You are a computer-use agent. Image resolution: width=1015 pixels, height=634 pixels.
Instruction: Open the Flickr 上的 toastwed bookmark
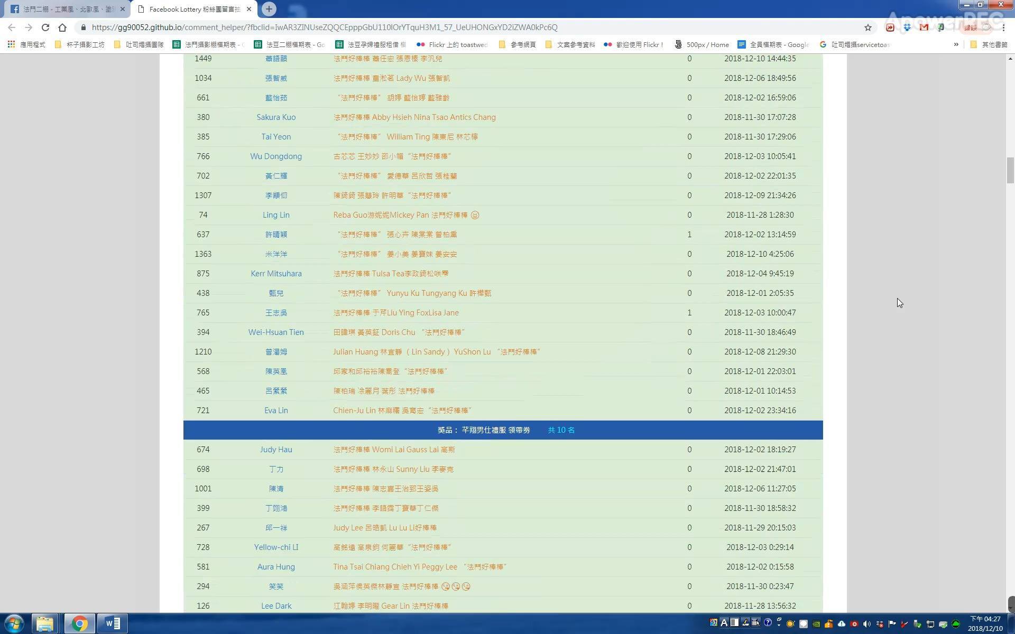(x=452, y=45)
